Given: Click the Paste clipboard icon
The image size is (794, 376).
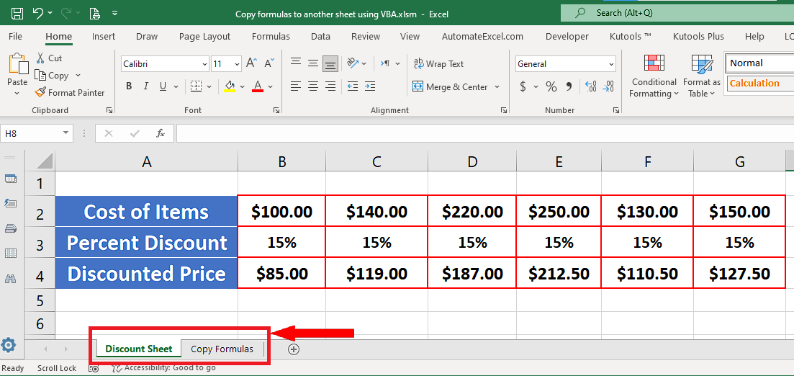Looking at the screenshot, I should coord(18,64).
